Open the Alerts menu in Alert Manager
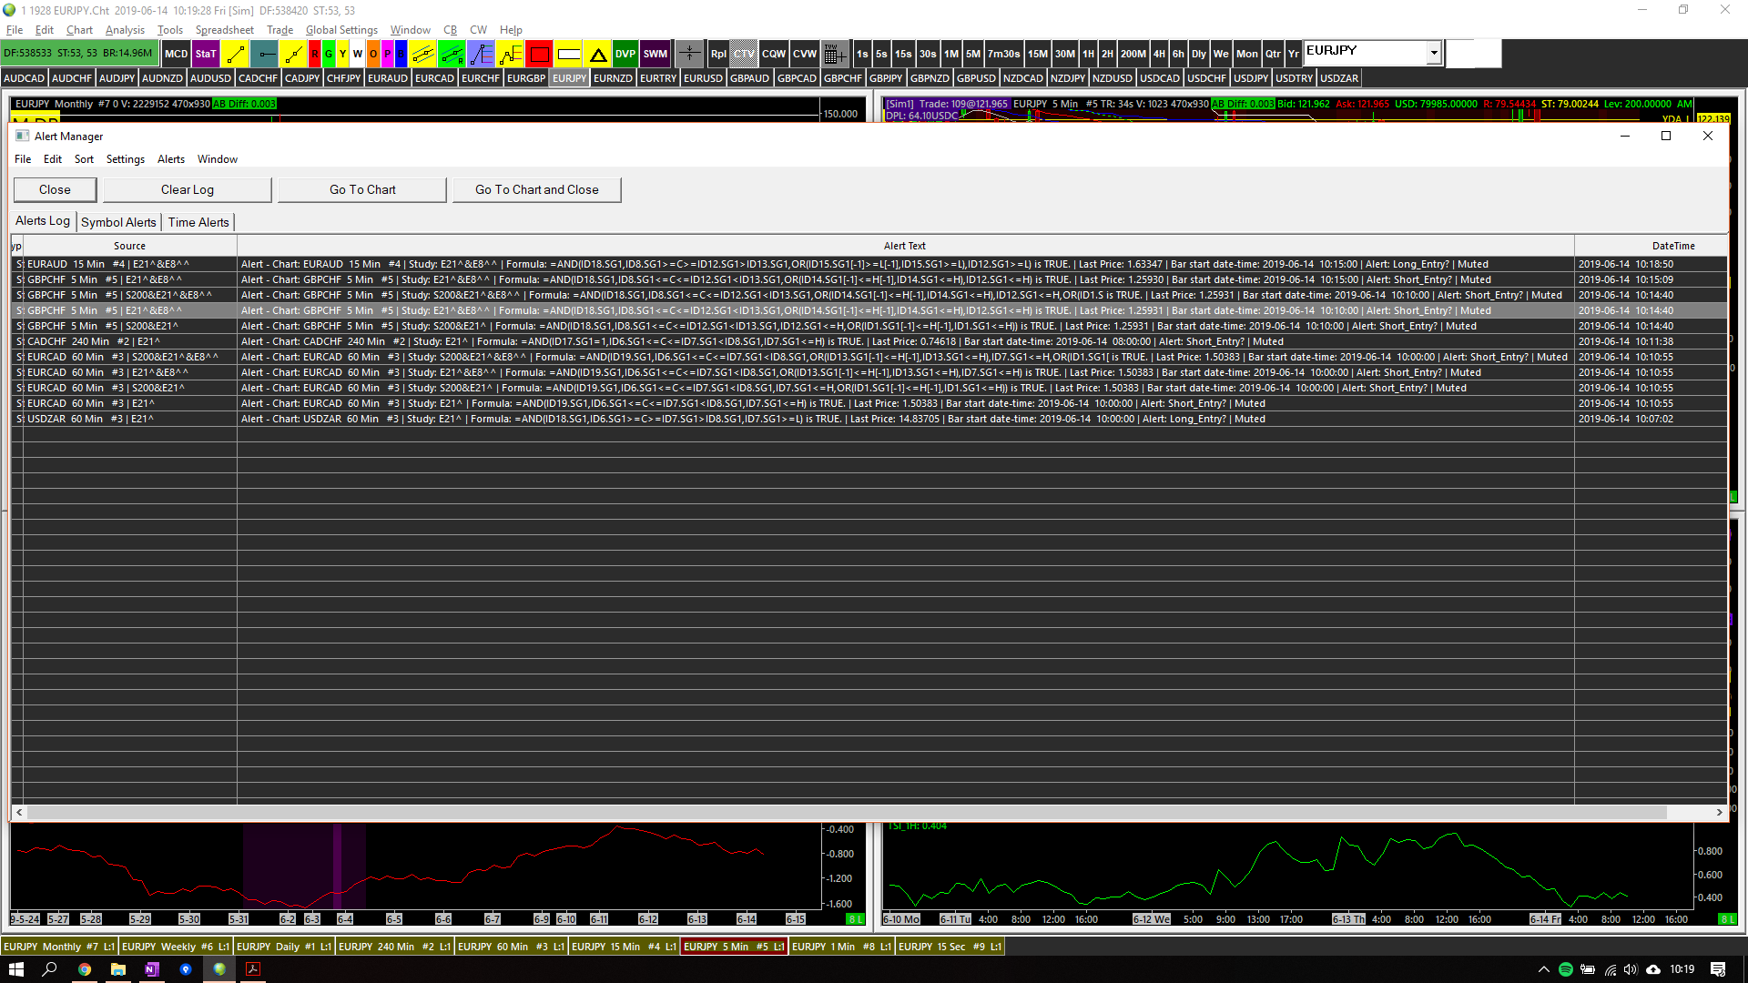 (170, 159)
